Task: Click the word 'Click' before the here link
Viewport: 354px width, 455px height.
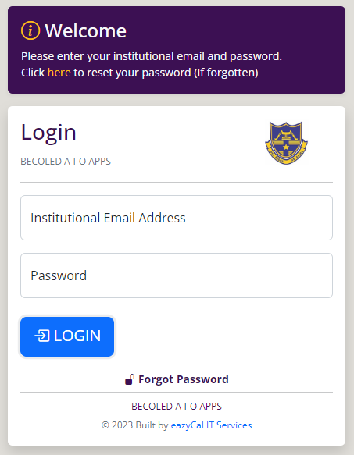Action: [x=33, y=73]
